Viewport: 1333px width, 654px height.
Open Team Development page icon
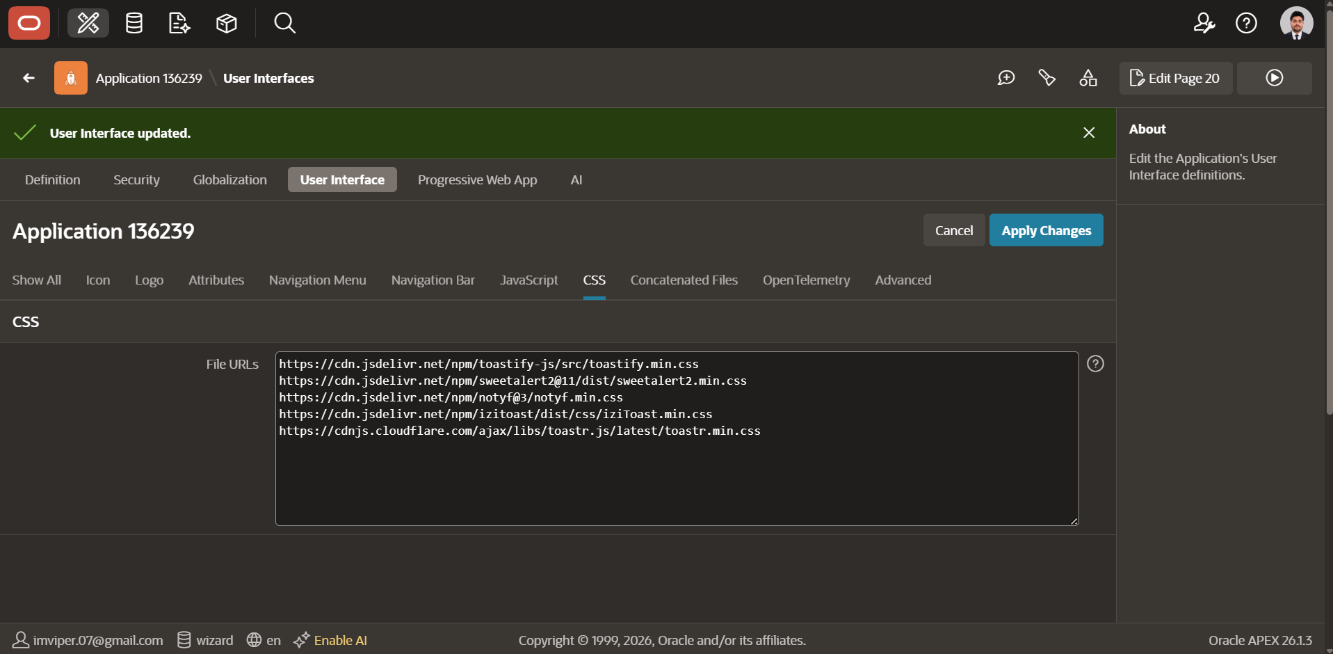pyautogui.click(x=179, y=24)
